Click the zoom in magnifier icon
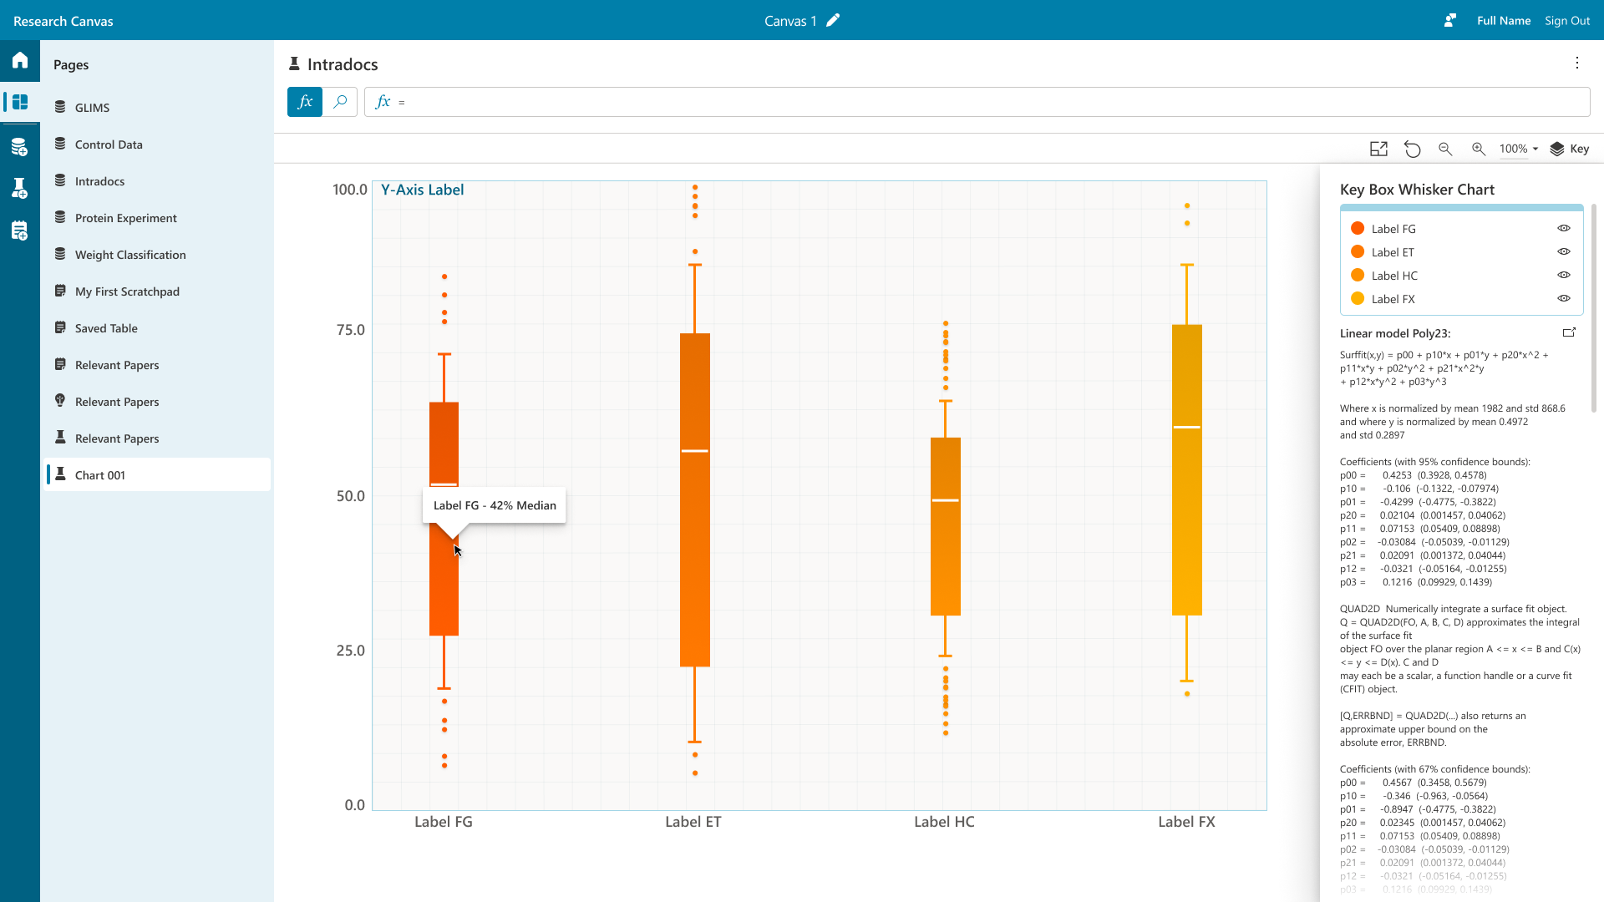Screen dimensions: 1604x902 click(1479, 149)
